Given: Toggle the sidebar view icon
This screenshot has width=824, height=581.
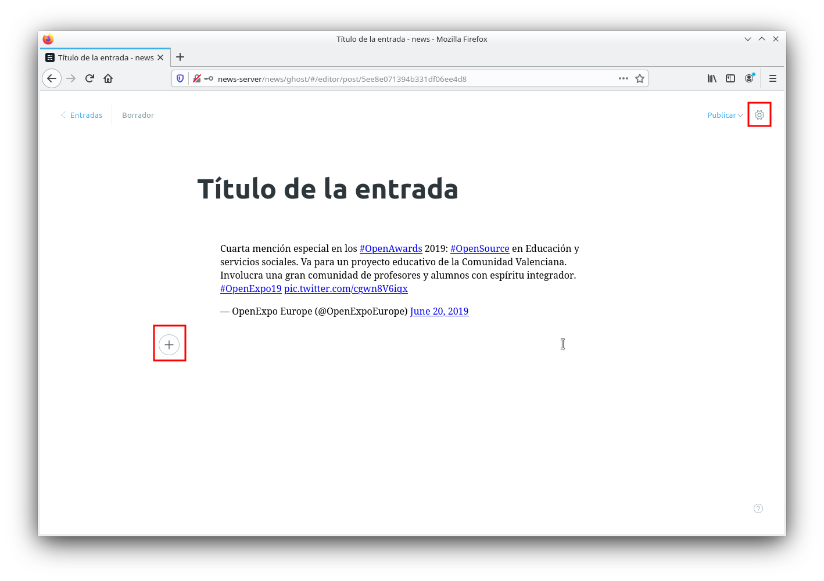Looking at the screenshot, I should pyautogui.click(x=730, y=78).
